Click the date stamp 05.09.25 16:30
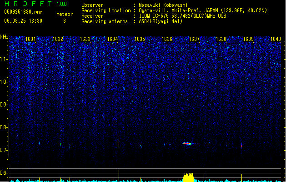 tap(23, 21)
